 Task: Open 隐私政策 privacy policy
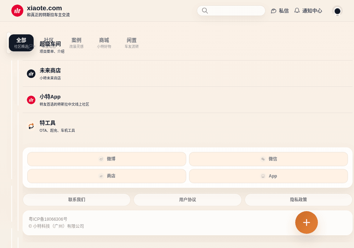tap(298, 200)
